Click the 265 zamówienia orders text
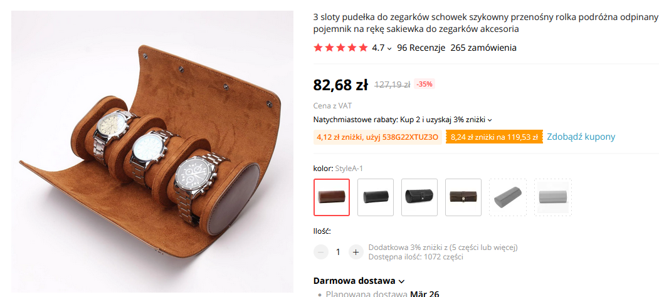Viewport: 659px width, 297px height. 483,48
